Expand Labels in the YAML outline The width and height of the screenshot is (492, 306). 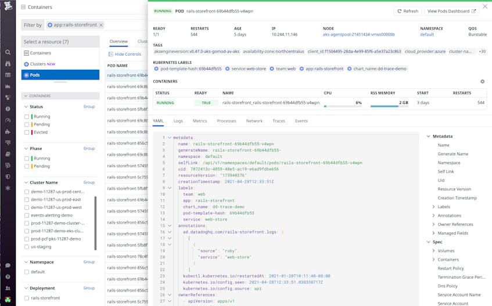[433, 207]
